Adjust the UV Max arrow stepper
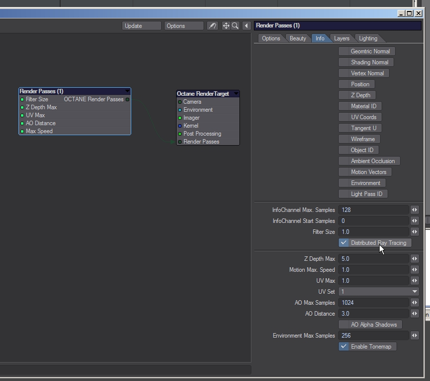The image size is (430, 381). coord(415,281)
